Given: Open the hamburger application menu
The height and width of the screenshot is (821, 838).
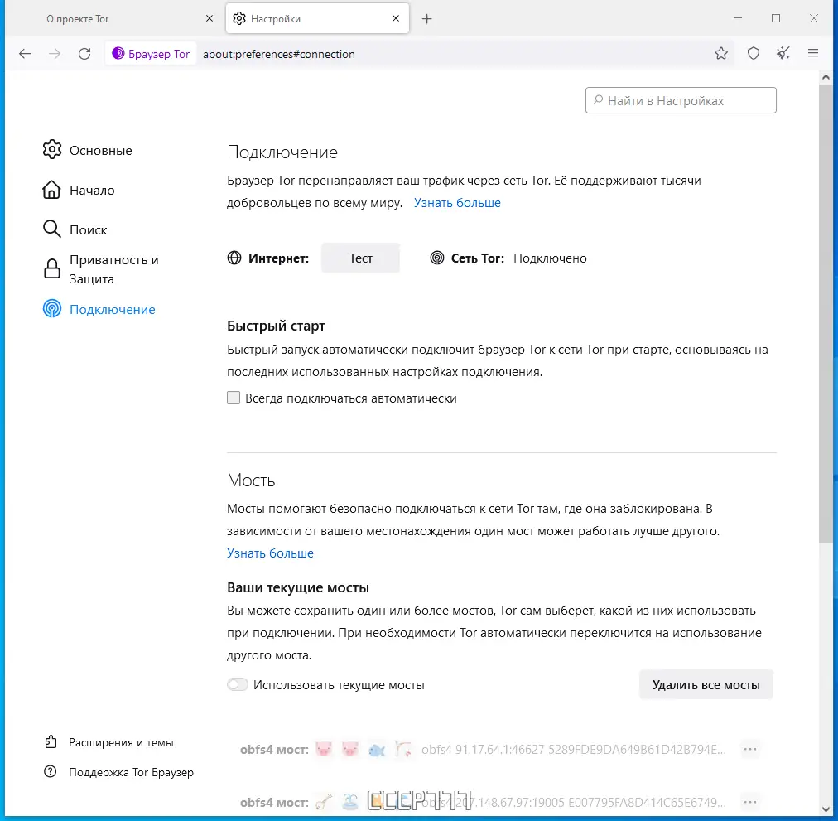Looking at the screenshot, I should pos(813,54).
